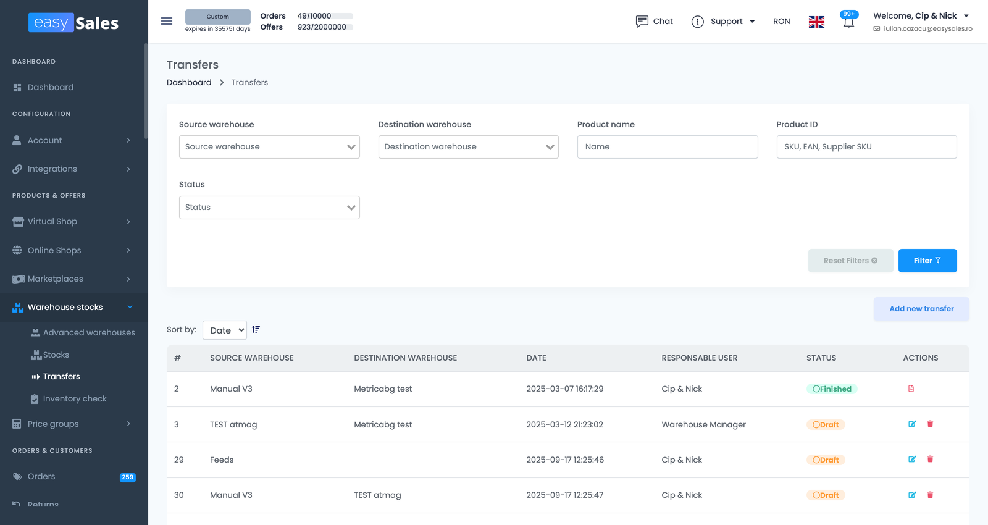Image resolution: width=988 pixels, height=525 pixels.
Task: Open PDF document for transfer 2
Action: (911, 388)
